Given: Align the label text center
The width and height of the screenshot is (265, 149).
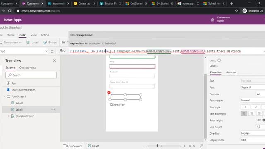Looking at the screenshot, I should 252,113.
